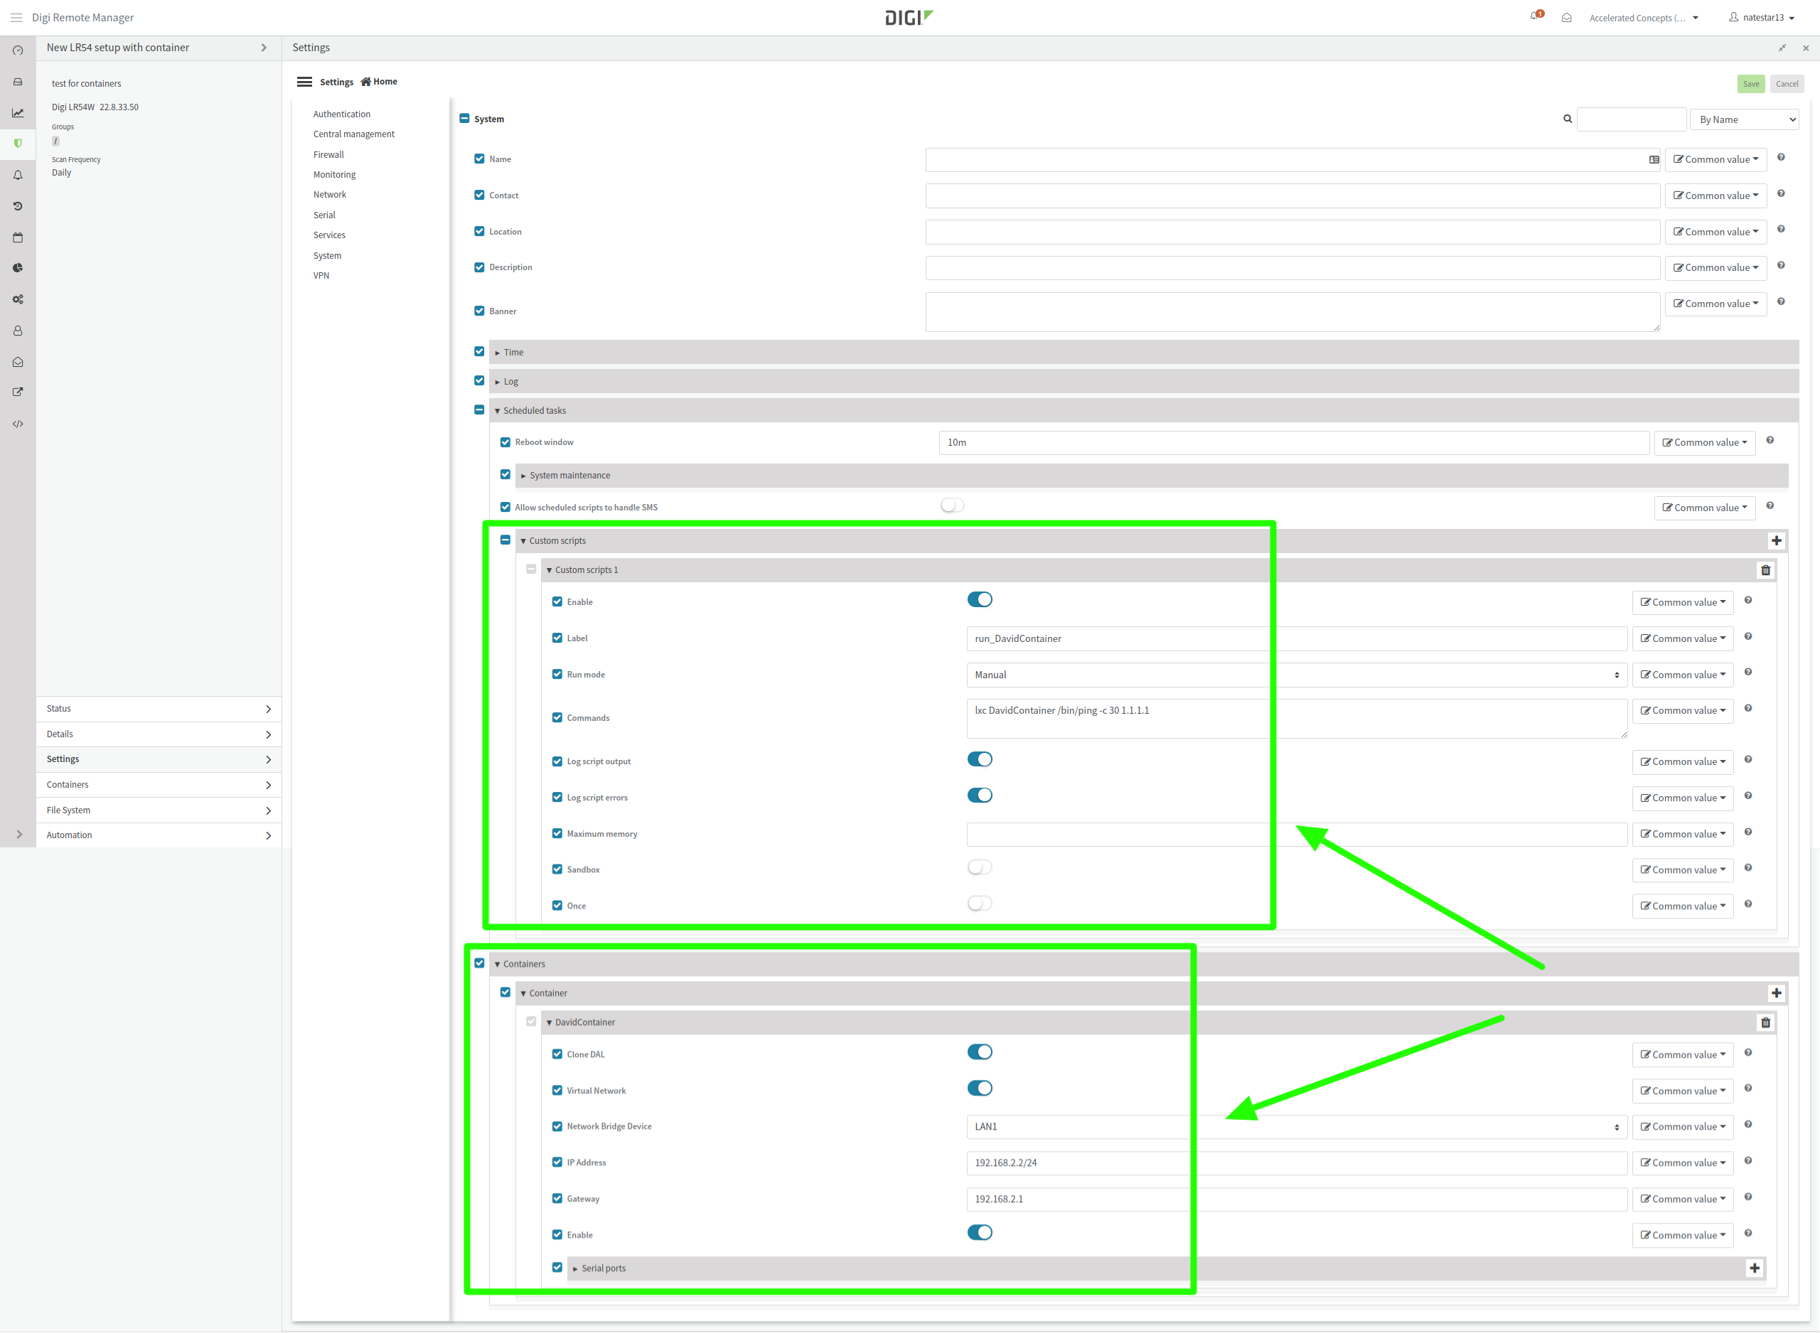Screen dimensions: 1820x1333
Task: Add a new custom script with plus icon
Action: 1776,540
